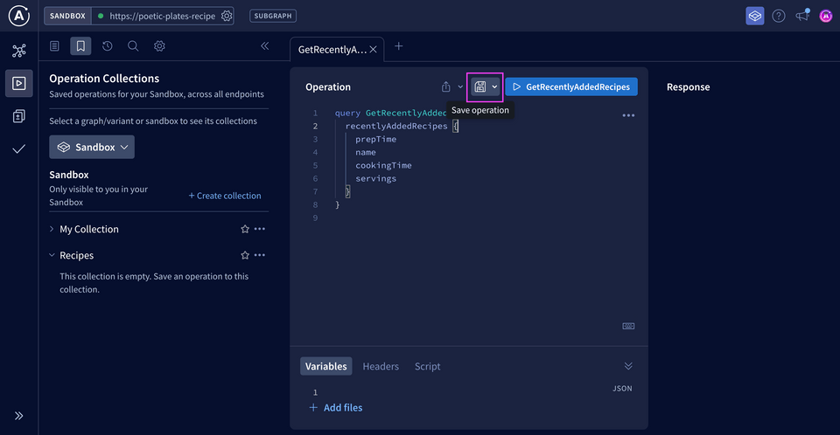This screenshot has width=840, height=435.
Task: Open the Explorer play icon in sidebar
Action: pyautogui.click(x=18, y=84)
